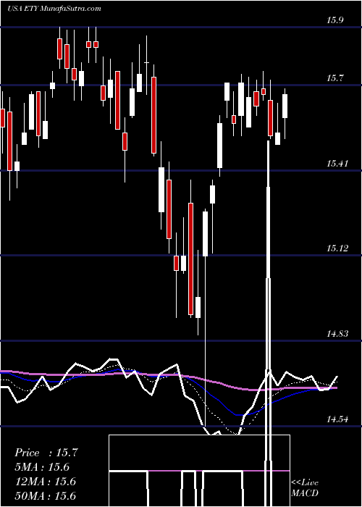362x507 pixels.
Task: Click the 15.9 price axis label
Action: (x=335, y=20)
